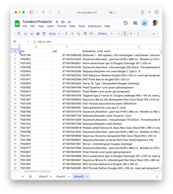The width and height of the screenshot is (173, 194).
Task: Share the spreadsheet with people
Action: click(x=144, y=23)
